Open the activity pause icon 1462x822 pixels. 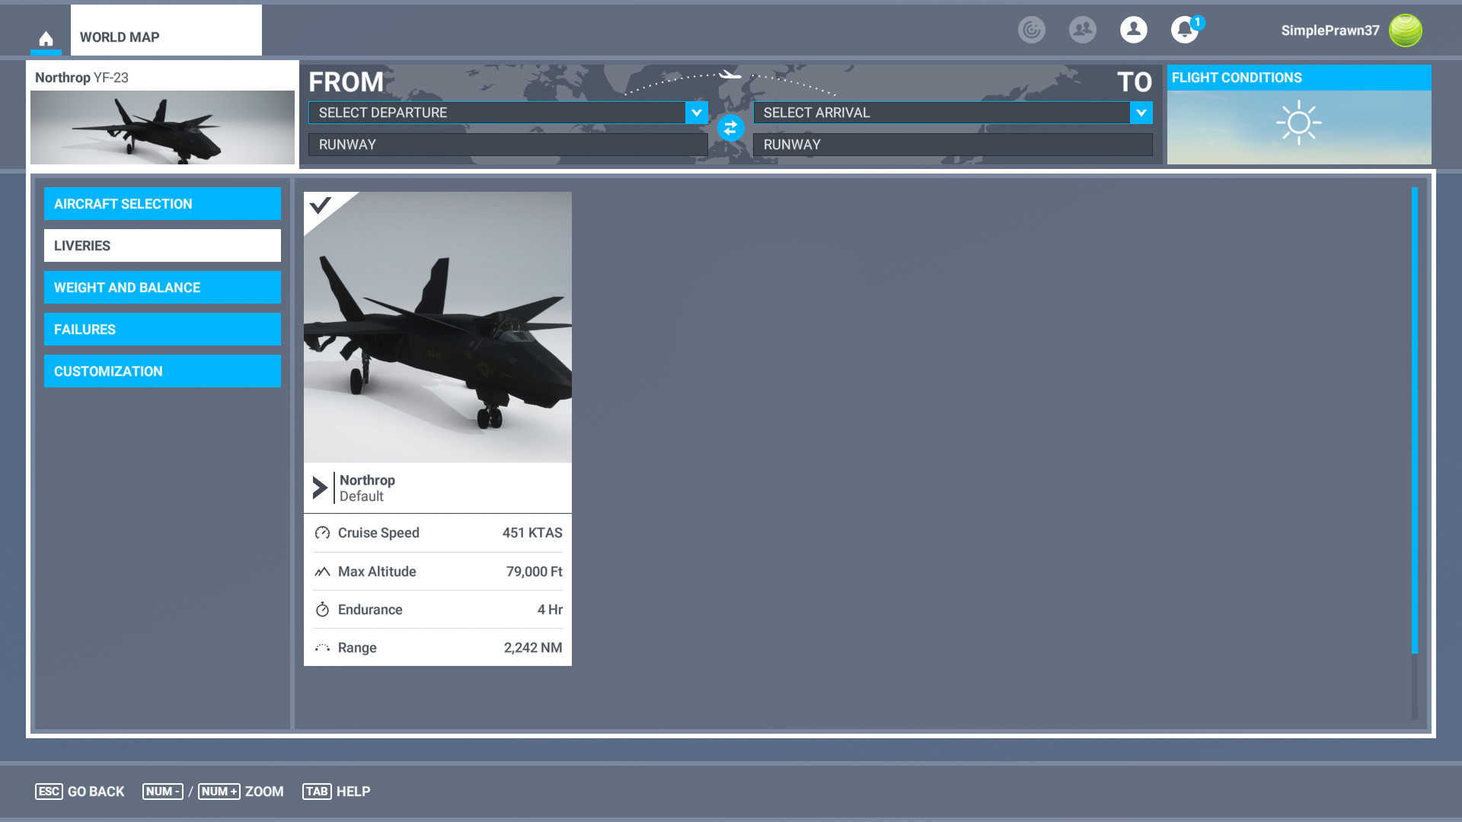point(1032,30)
